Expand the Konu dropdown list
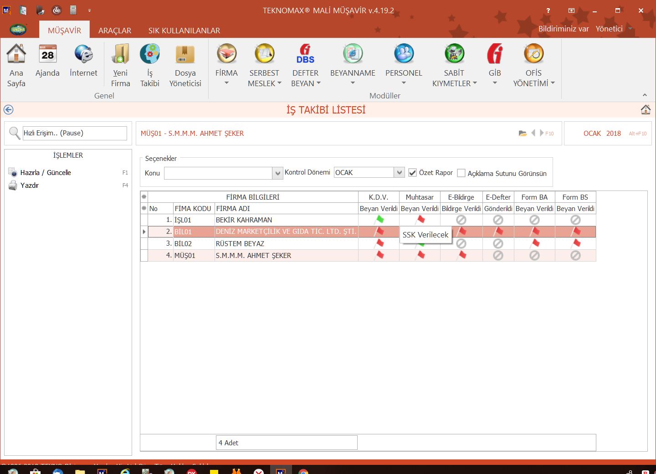 (277, 173)
